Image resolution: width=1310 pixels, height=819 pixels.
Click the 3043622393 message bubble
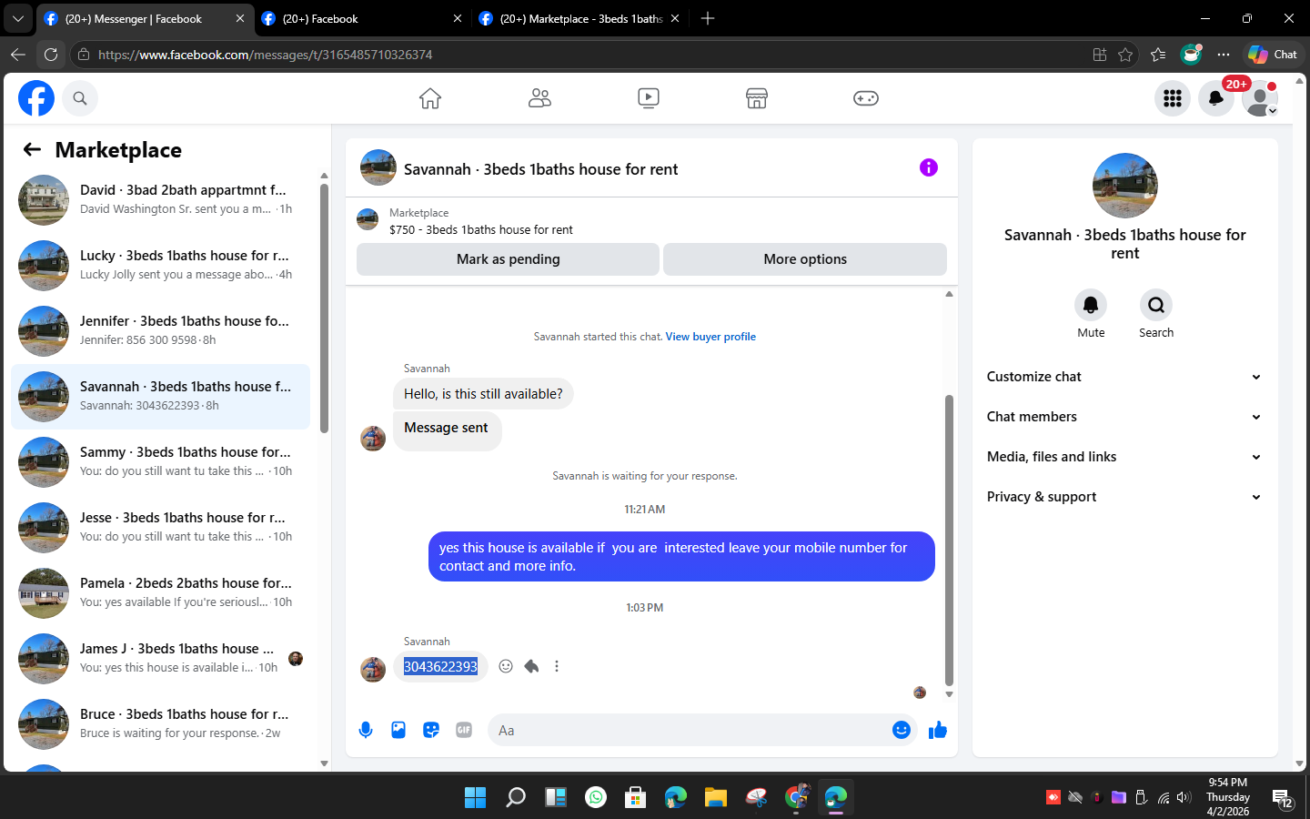tap(440, 667)
